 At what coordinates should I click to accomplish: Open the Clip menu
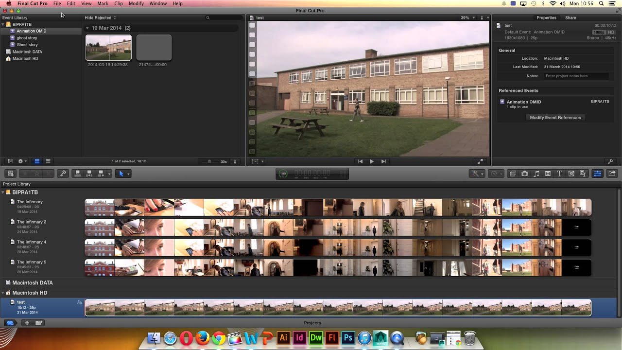click(x=119, y=3)
